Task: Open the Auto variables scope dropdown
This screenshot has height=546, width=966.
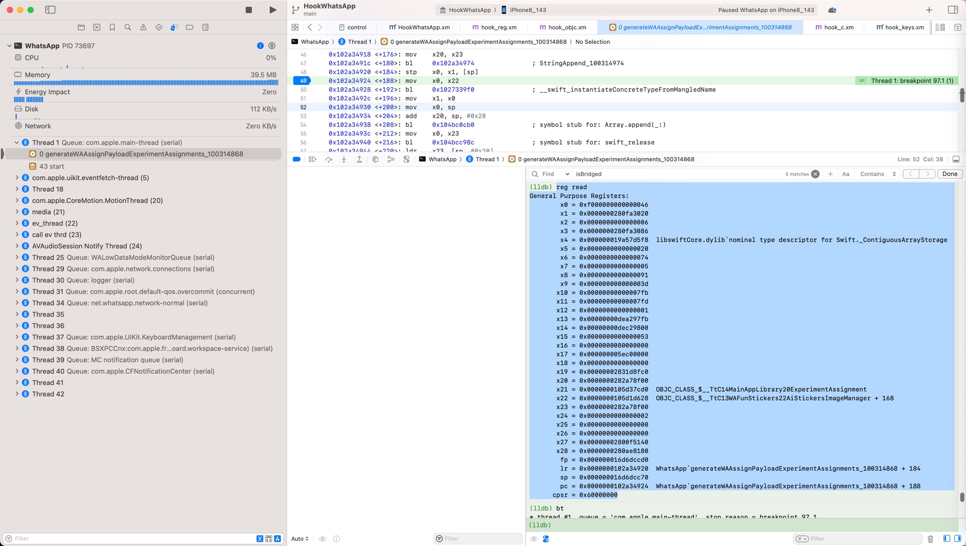Action: click(x=300, y=539)
